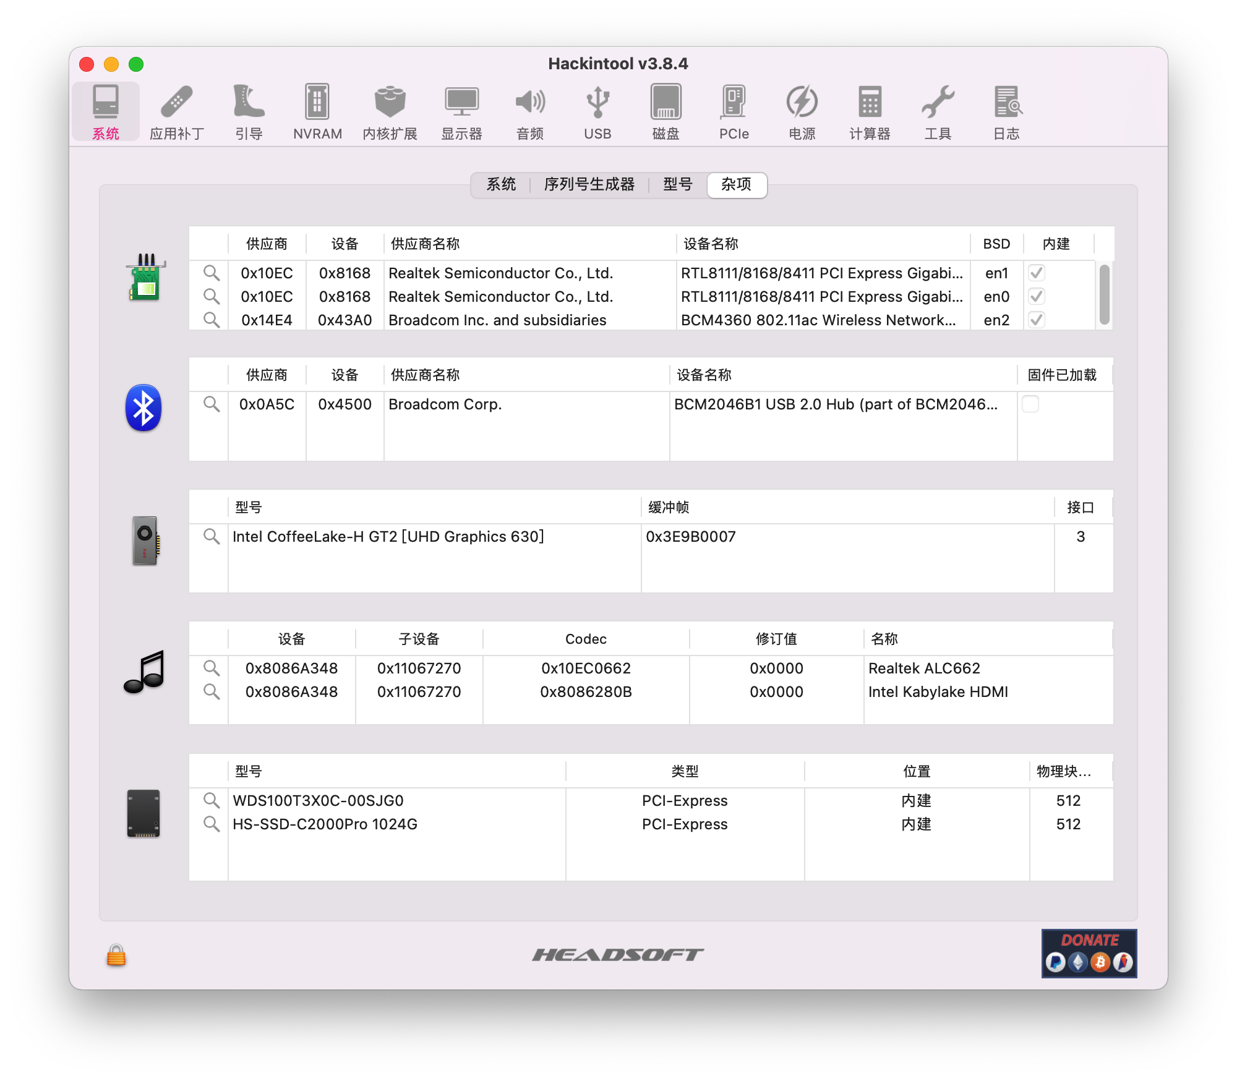1237x1081 pixels.
Task: Select vendor ID 0x14E4 cell
Action: pos(267,320)
